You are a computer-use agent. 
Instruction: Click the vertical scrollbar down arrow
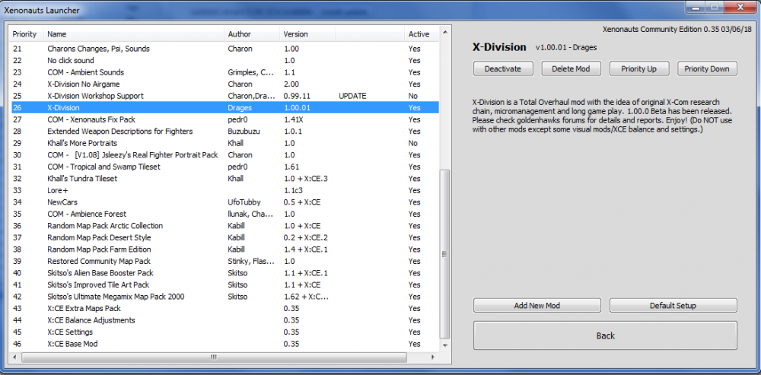coord(444,345)
